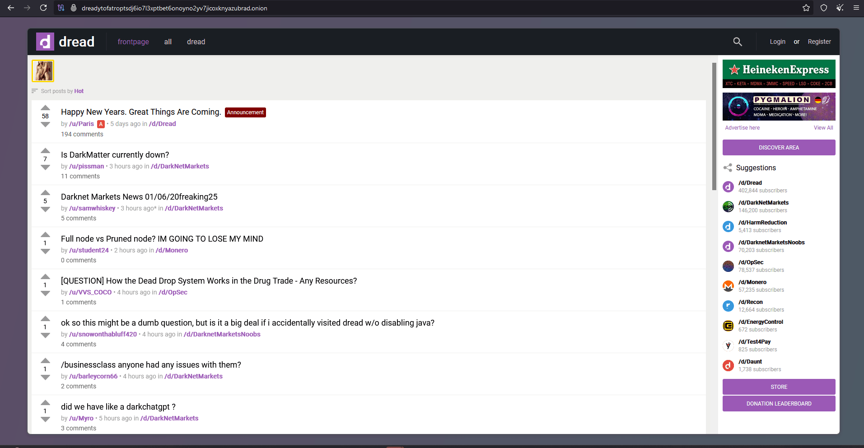
Task: Click the page vertical scrollbar
Action: coord(714,126)
